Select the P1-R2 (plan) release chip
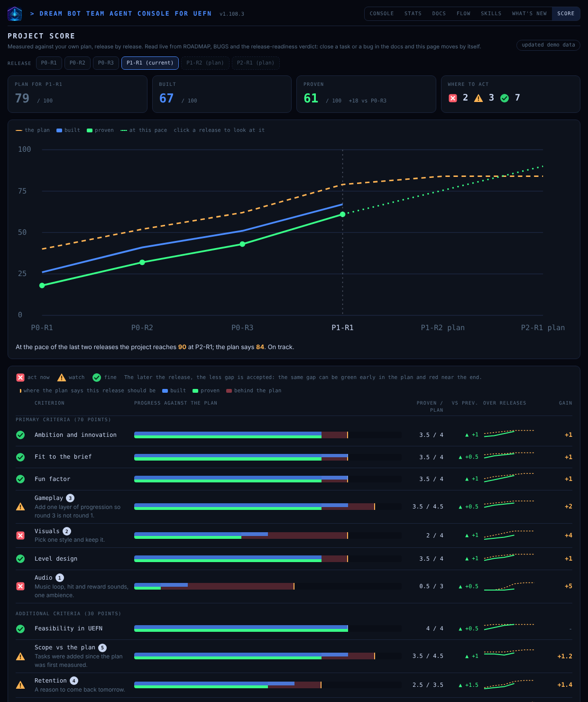Viewport: 588px width, 702px height. pos(205,63)
